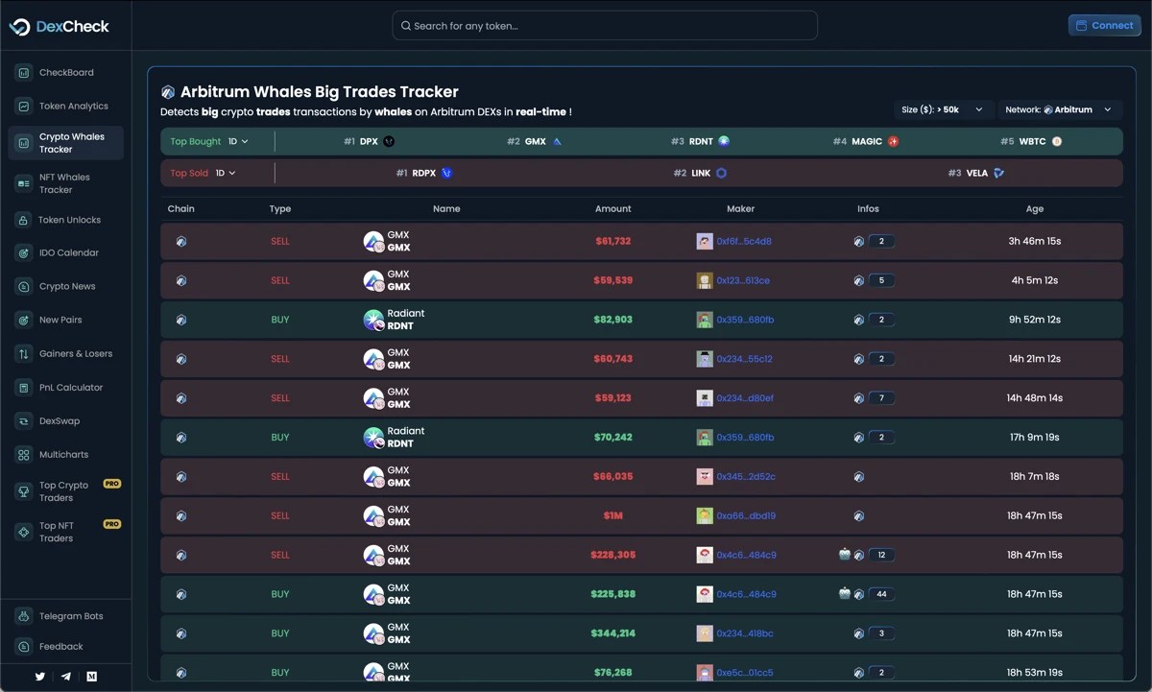Click the Twitter icon in the footer
The image size is (1152, 692).
tap(39, 677)
